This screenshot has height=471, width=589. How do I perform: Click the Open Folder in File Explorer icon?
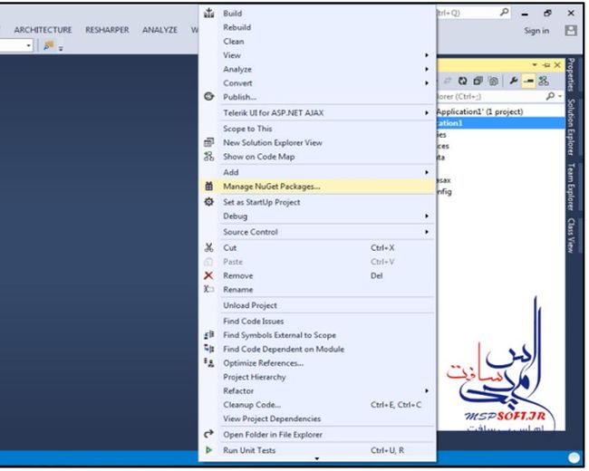click(208, 434)
